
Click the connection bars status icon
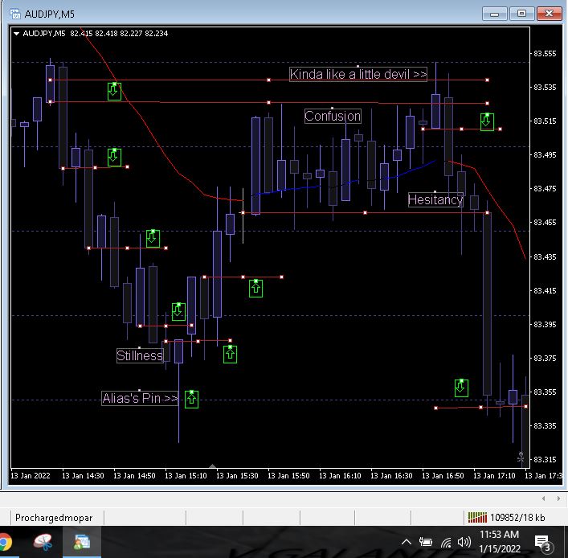coord(477,517)
